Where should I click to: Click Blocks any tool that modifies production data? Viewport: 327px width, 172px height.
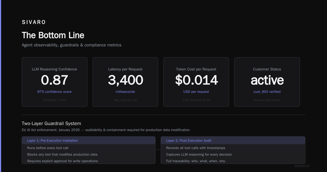point(62,155)
